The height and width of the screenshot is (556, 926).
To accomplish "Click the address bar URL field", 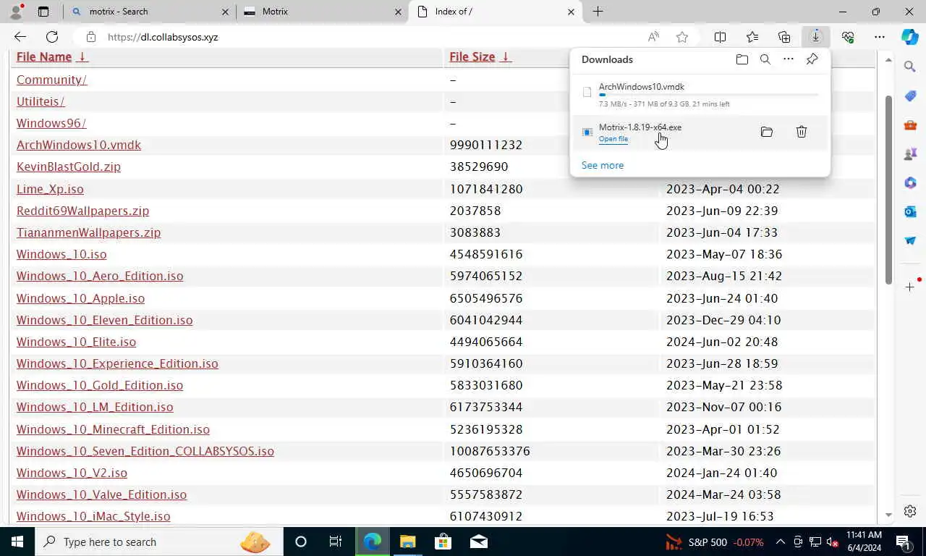I will 369,37.
